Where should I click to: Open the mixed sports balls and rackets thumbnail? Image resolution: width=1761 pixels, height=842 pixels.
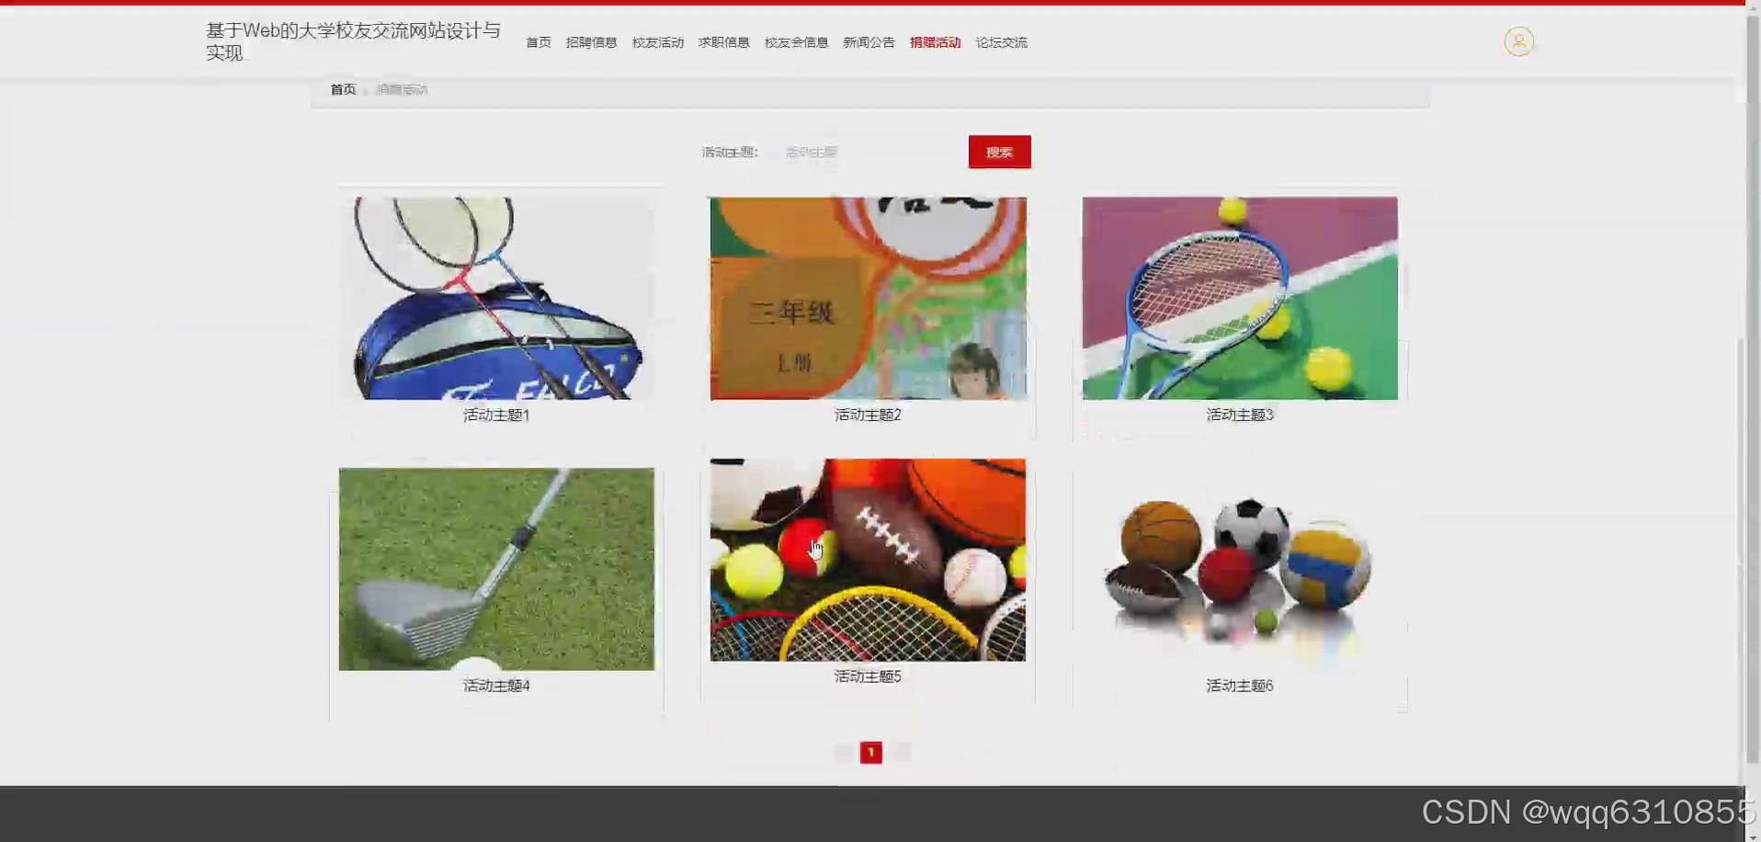868,560
